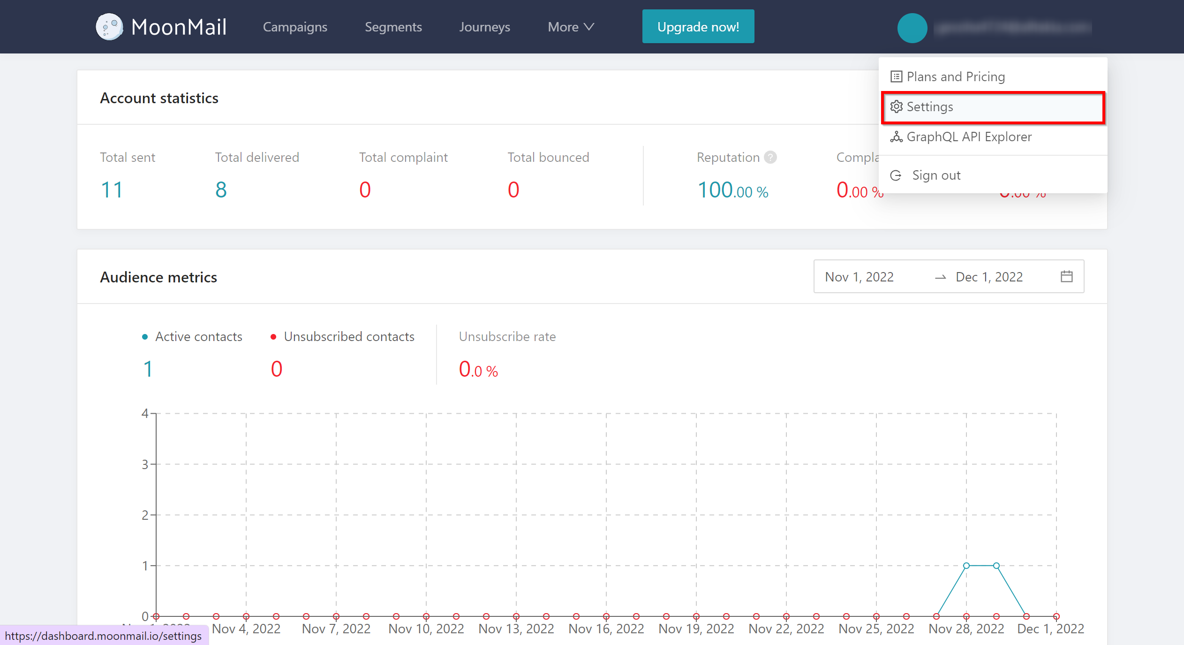Click the Account statistics heading
Viewport: 1184px width, 645px height.
tap(159, 98)
